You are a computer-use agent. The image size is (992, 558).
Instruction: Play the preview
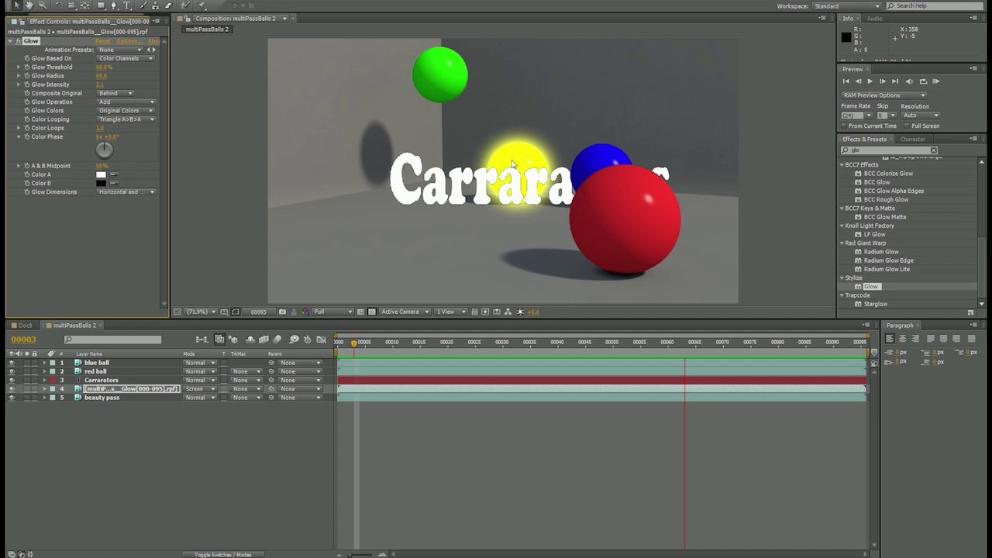coord(870,81)
